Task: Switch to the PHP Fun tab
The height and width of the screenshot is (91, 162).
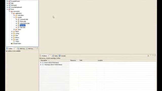Action: (x=30, y=49)
